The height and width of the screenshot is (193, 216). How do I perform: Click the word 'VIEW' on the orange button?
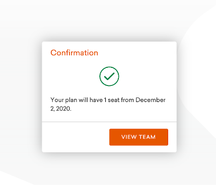pyautogui.click(x=129, y=137)
